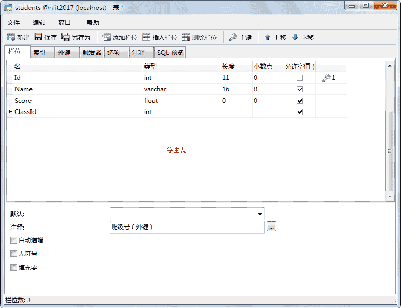
Task: Open the 帮助 (Help) menu
Action: (x=92, y=23)
